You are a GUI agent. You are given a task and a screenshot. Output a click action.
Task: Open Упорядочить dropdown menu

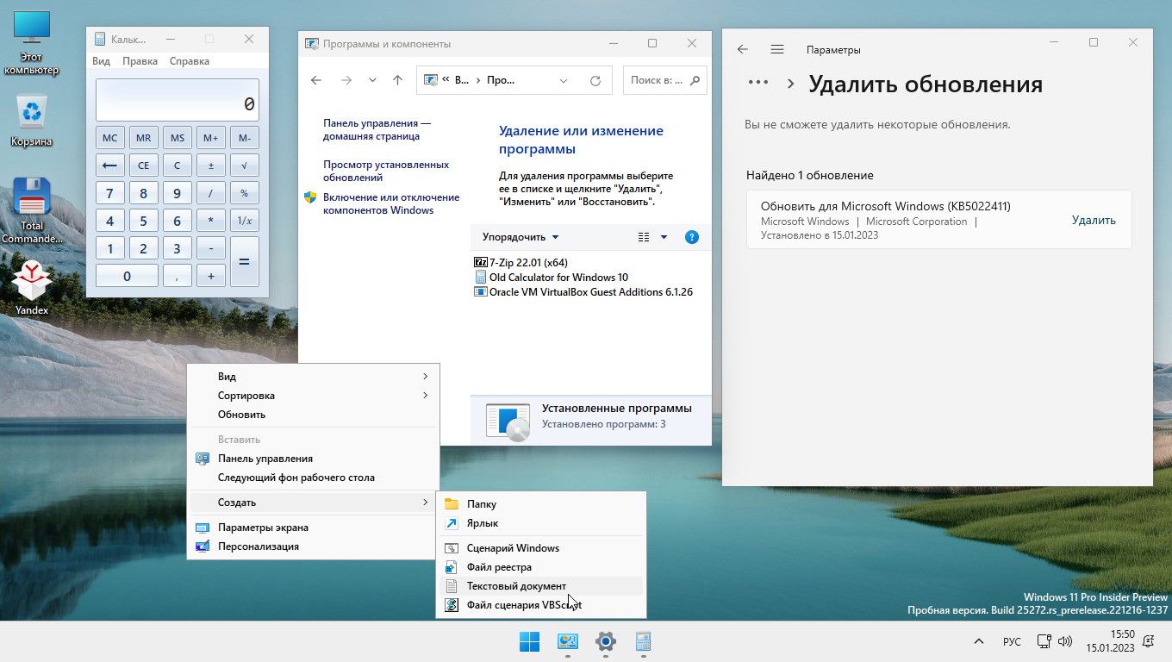(x=521, y=237)
